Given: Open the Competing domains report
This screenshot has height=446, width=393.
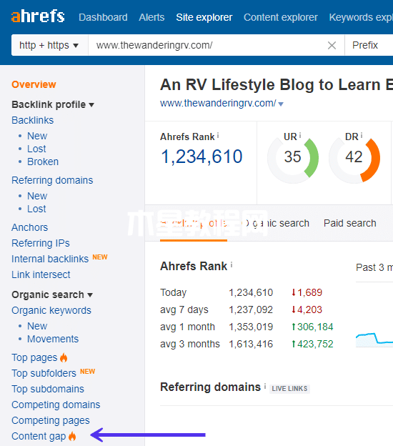Looking at the screenshot, I should (56, 405).
